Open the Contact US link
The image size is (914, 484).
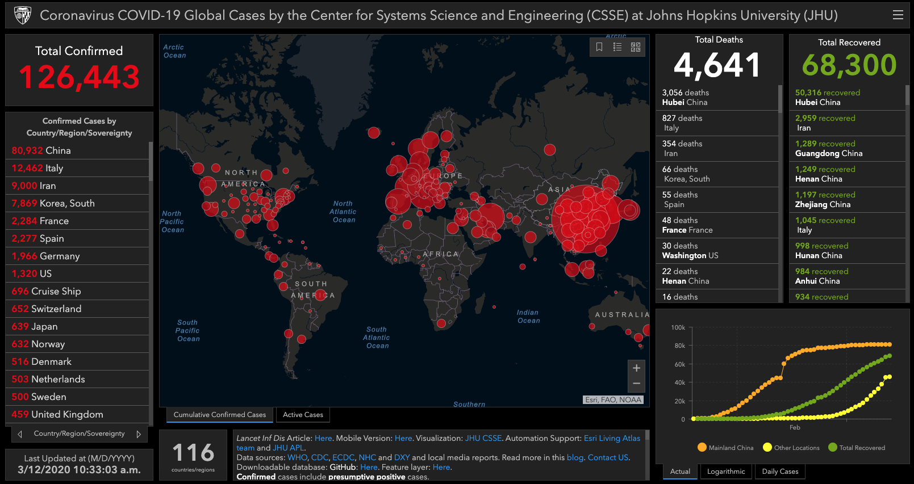pyautogui.click(x=608, y=457)
